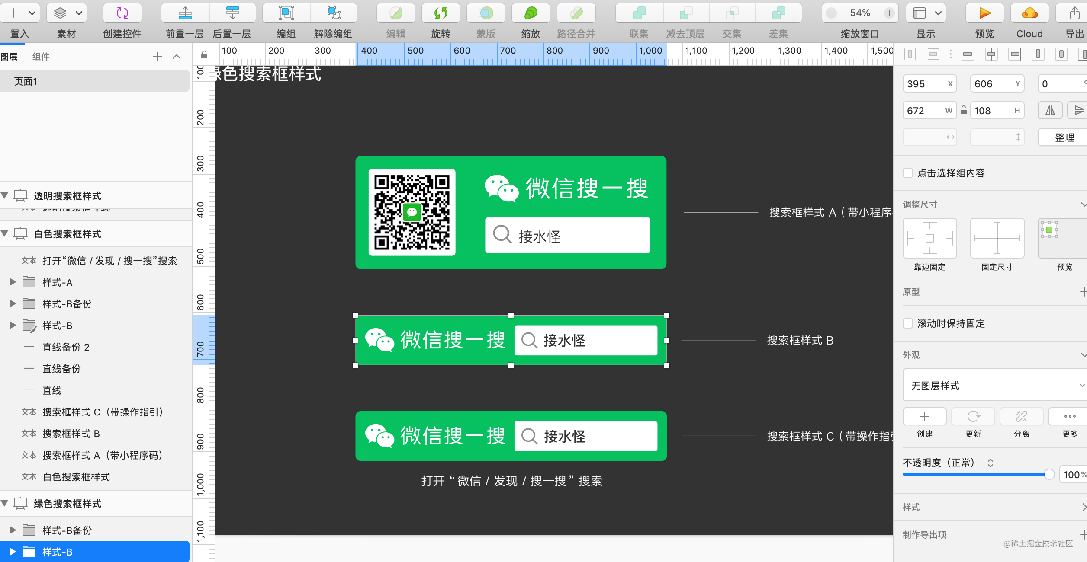Collapse the 透明搜索框样式 artboard

click(5, 195)
